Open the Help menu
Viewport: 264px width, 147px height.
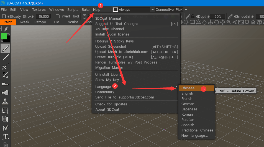(97, 10)
